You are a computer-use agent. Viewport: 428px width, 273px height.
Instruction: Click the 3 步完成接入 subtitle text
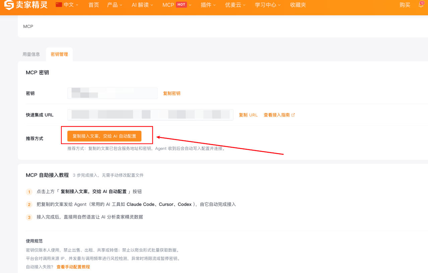tap(108, 175)
